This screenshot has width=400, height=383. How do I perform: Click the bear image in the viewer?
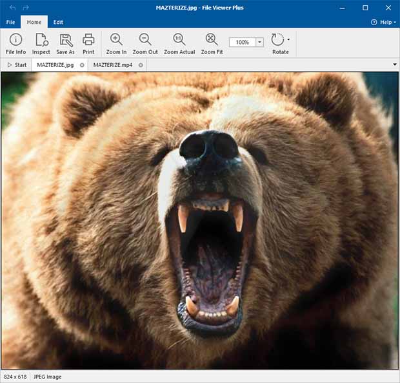point(200,220)
